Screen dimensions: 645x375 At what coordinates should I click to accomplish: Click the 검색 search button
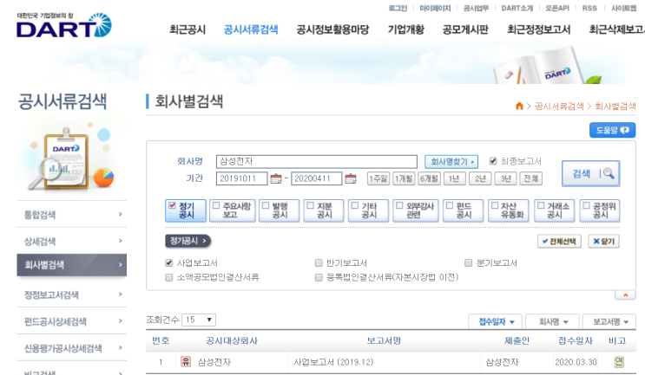click(590, 173)
